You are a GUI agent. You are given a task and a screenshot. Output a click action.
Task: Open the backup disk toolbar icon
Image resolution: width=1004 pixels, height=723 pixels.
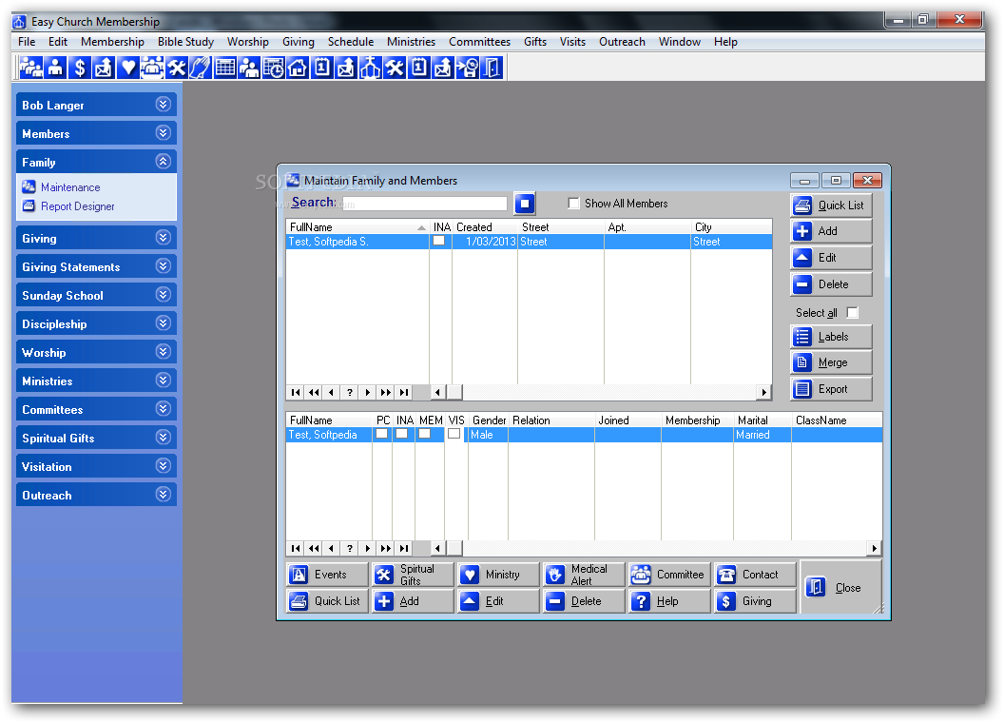click(x=468, y=68)
